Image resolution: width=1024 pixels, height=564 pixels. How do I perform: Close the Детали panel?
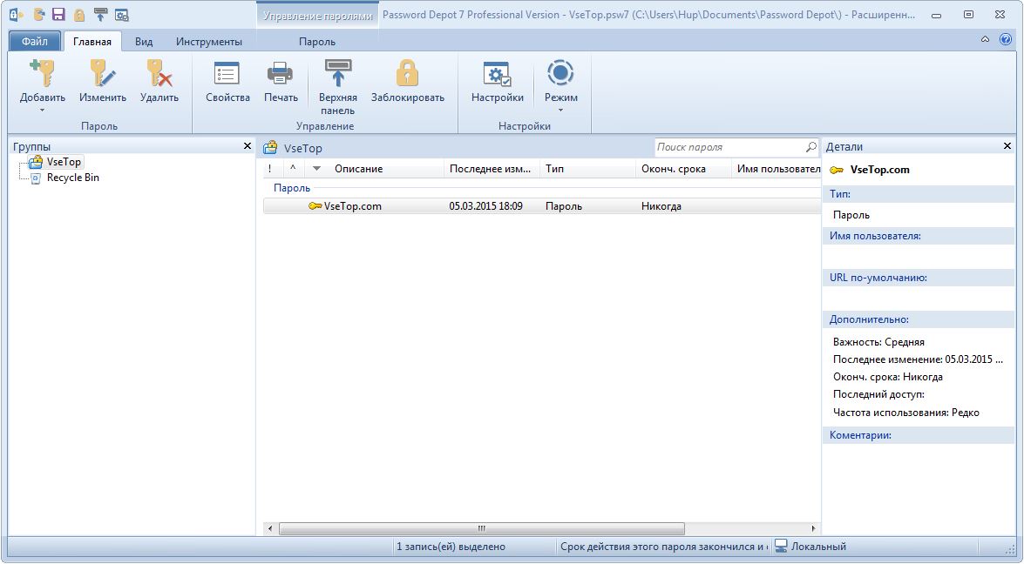point(1007,146)
